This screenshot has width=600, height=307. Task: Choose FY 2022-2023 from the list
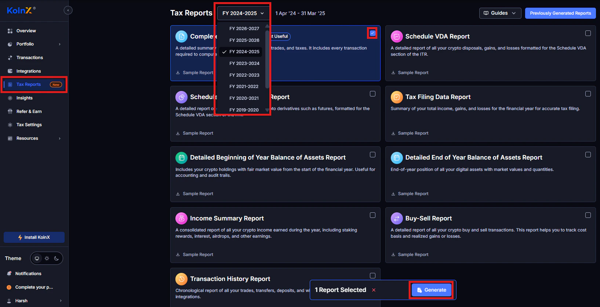click(244, 75)
